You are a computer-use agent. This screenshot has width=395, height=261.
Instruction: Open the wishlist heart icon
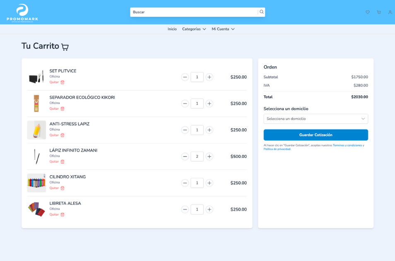click(x=367, y=12)
